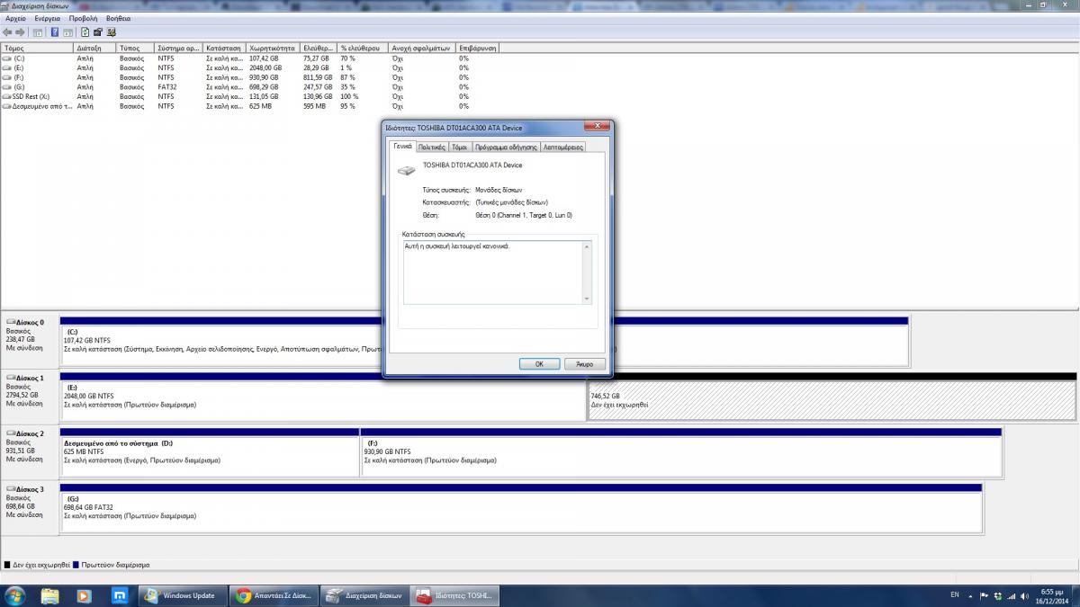
Task: Open the Βοήθεια menu
Action: 118,18
